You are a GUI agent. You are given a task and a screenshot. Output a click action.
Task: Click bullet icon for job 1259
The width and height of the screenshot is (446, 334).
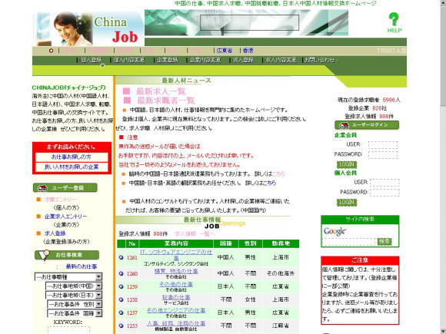[x=121, y=286]
